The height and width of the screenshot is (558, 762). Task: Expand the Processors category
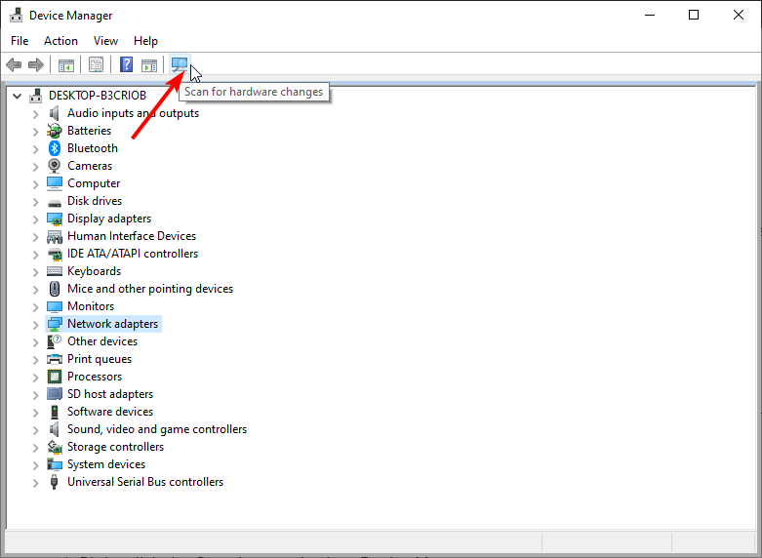coord(35,378)
